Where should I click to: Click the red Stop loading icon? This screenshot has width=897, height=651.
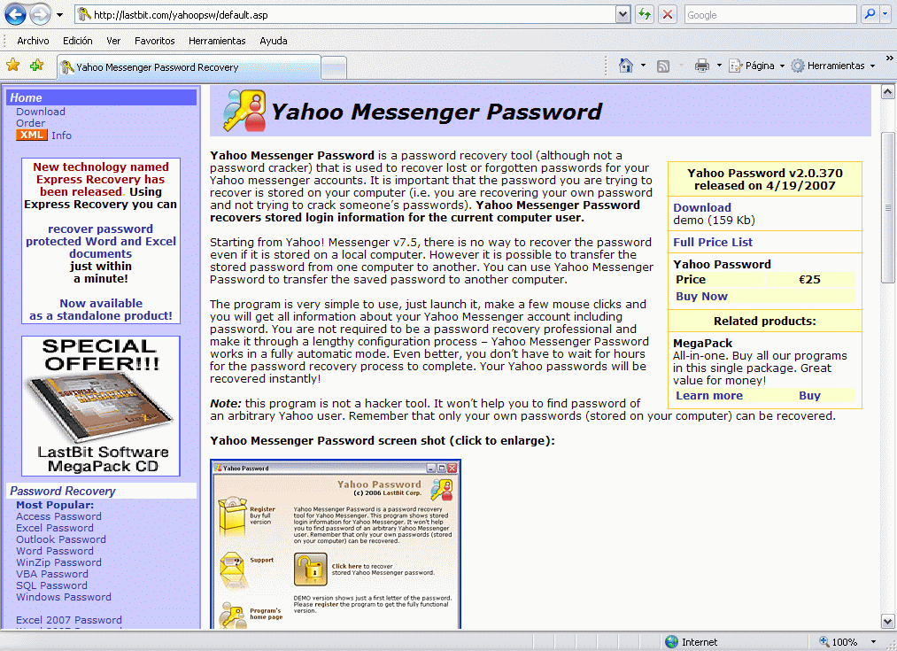(x=667, y=15)
